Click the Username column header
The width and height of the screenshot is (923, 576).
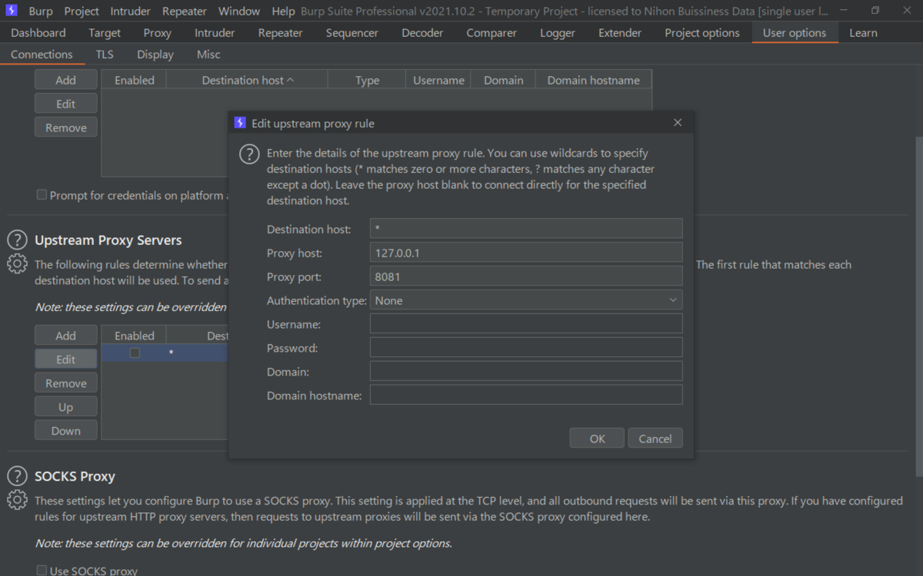click(438, 80)
